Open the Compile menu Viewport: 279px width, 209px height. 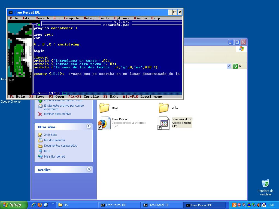coord(72,18)
